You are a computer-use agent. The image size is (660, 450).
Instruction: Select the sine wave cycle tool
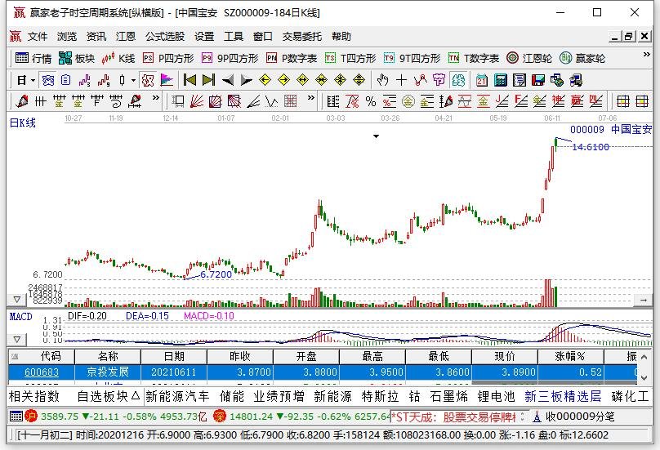[464, 101]
